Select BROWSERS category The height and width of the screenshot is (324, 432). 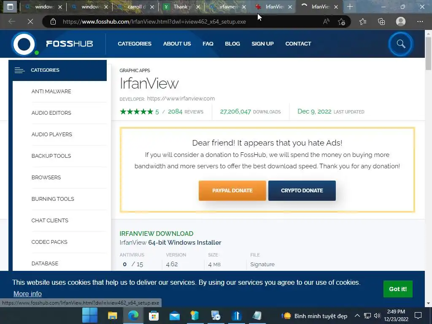click(46, 178)
